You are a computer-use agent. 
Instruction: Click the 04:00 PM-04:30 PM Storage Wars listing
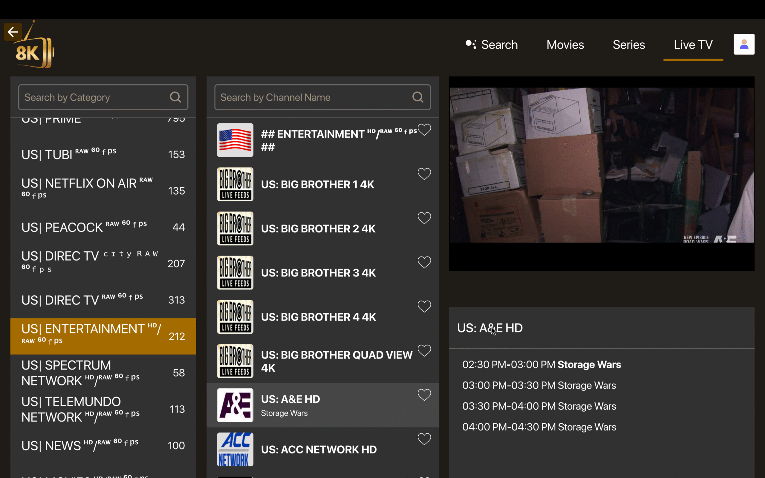[539, 427]
